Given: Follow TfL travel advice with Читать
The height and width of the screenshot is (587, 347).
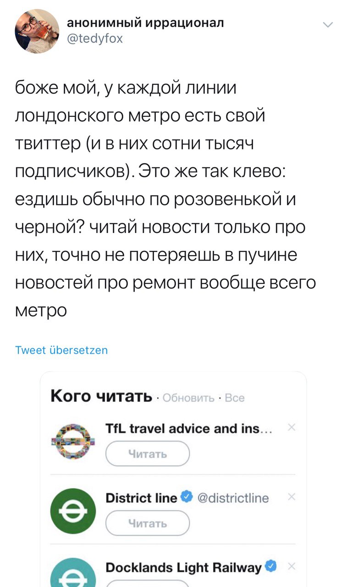Looking at the screenshot, I should point(148,454).
